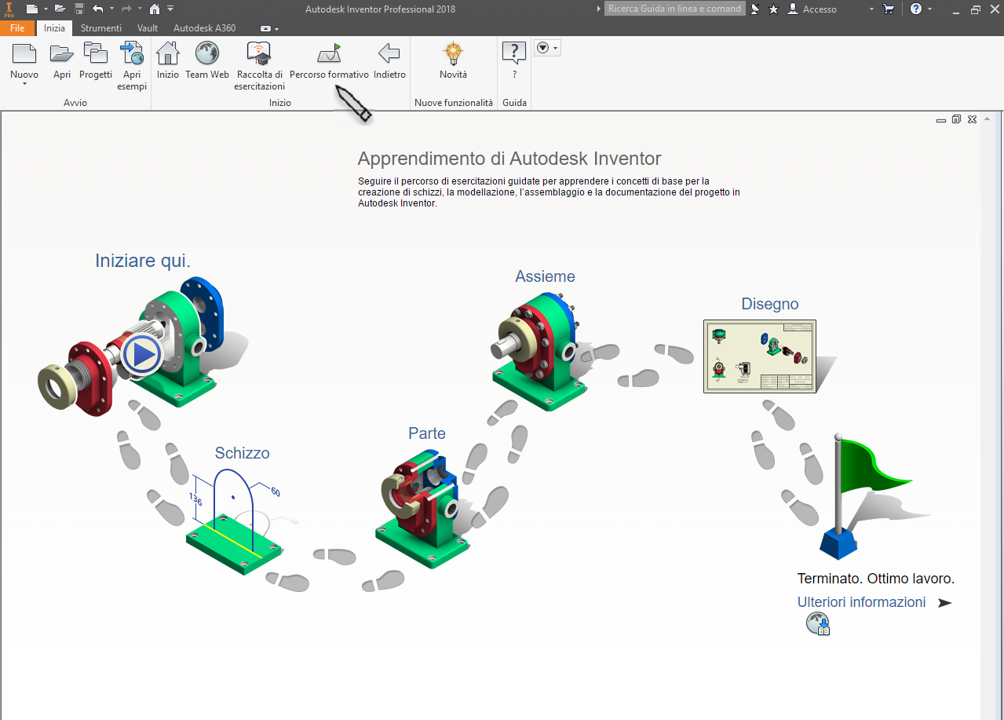
Task: Click the blue help question mark icon
Action: tap(916, 9)
